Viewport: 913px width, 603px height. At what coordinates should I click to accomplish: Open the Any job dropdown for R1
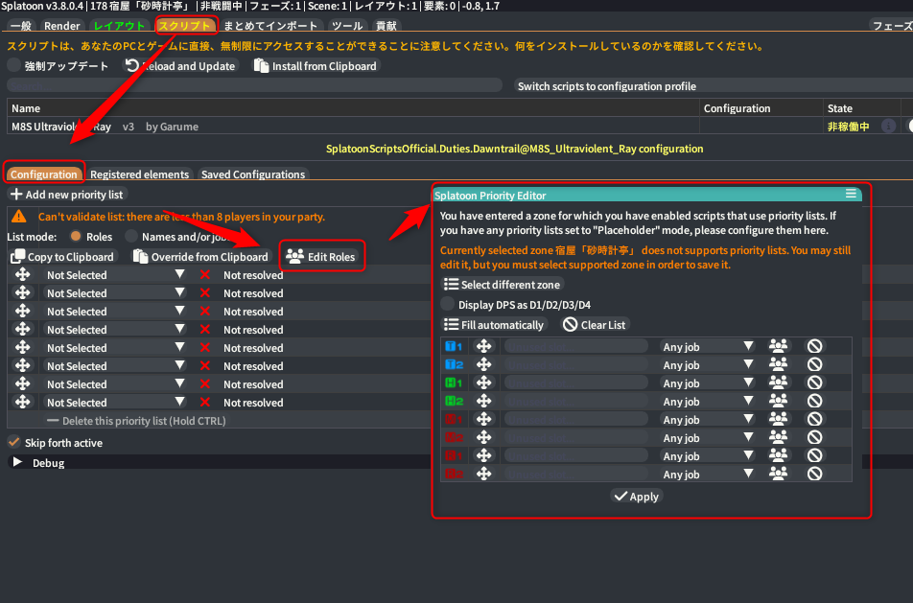708,455
